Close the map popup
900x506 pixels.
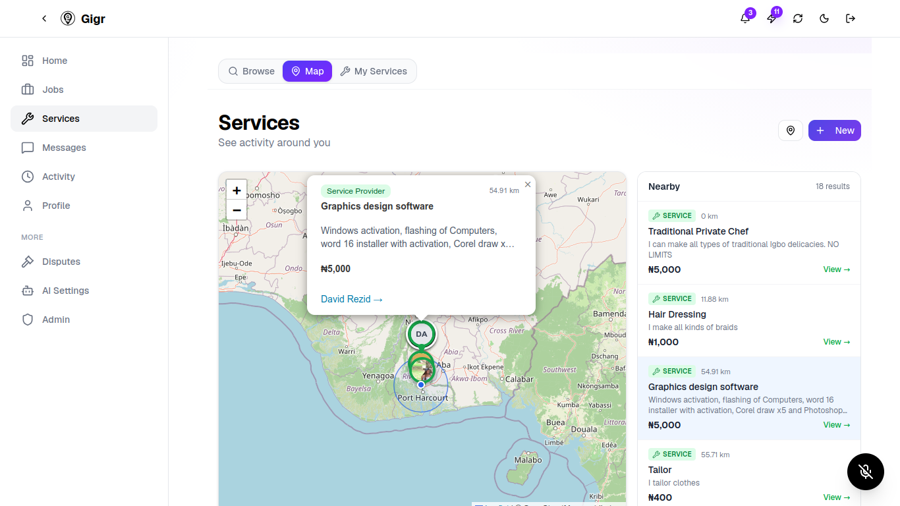pyautogui.click(x=528, y=184)
